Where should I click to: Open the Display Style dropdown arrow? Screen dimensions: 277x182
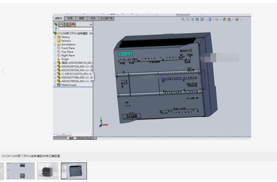(213, 20)
